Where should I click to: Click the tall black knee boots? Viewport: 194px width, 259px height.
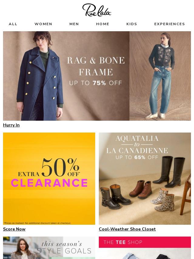[169, 171]
